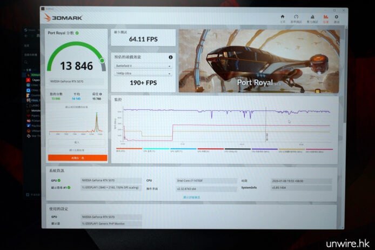
Task: Click the best score 15 780 value
Action: click(x=97, y=98)
